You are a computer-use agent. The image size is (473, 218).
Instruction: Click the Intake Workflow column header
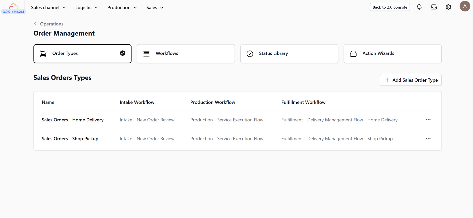137,102
